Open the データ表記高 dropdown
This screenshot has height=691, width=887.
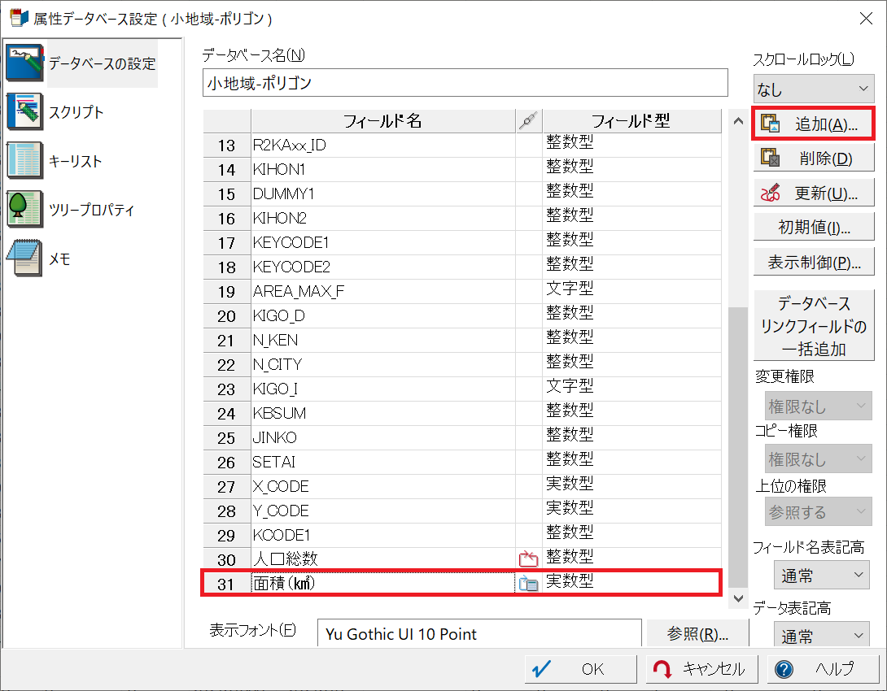(x=821, y=636)
